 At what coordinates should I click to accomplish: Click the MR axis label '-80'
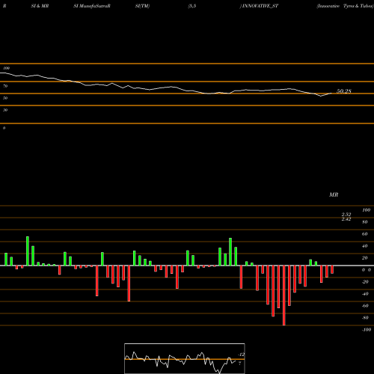(365, 318)
